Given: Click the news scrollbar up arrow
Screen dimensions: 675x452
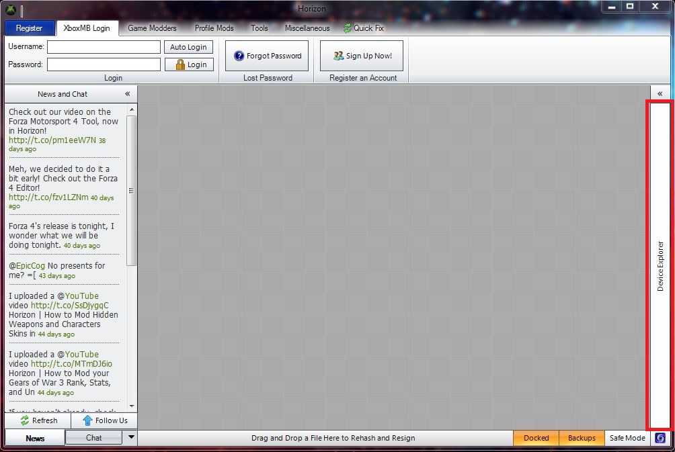Looking at the screenshot, I should coord(132,109).
